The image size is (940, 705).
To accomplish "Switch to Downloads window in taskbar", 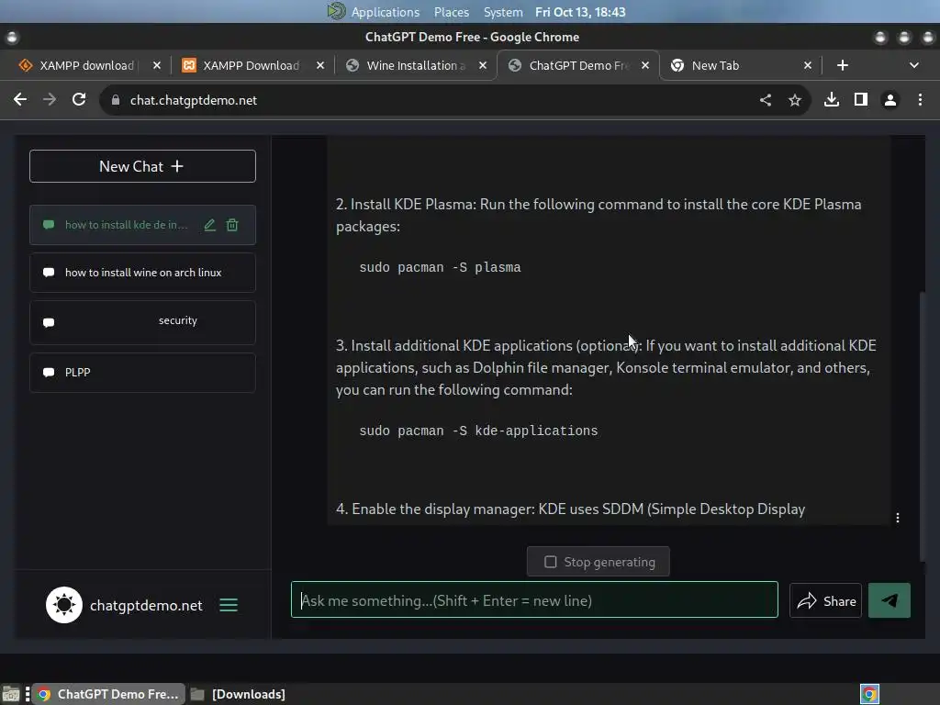I will coord(239,694).
